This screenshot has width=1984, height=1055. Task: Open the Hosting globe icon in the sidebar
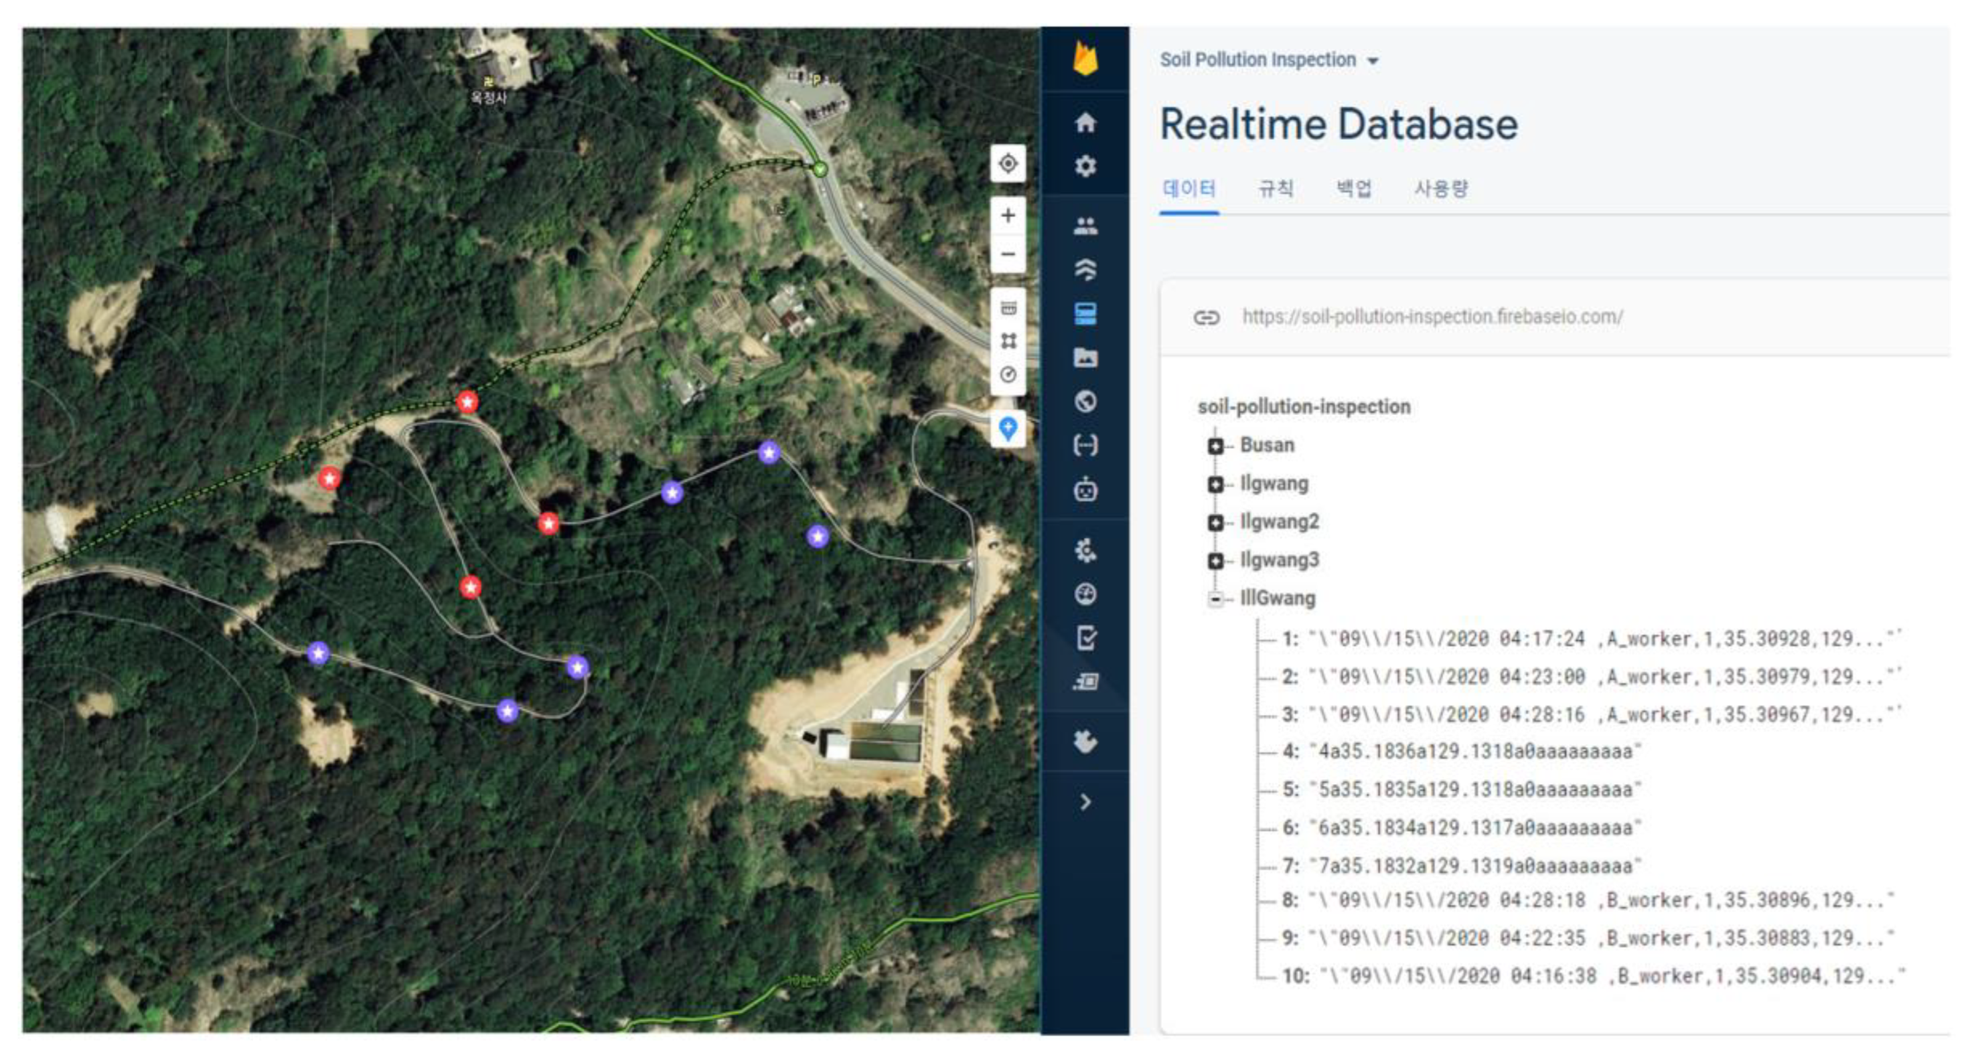coord(1085,401)
